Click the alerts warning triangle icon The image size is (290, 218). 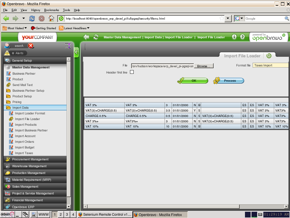[7, 53]
